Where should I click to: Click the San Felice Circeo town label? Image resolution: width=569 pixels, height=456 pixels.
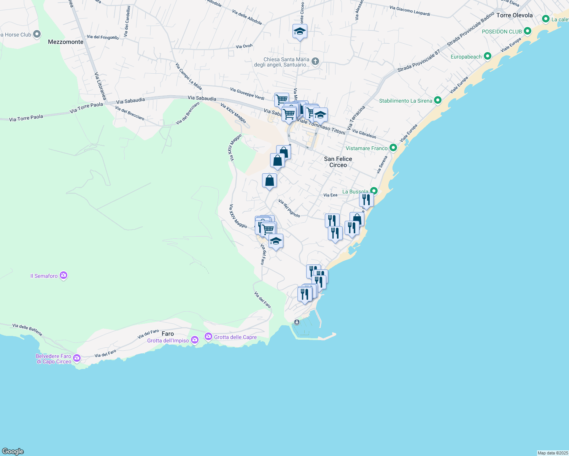pyautogui.click(x=338, y=162)
